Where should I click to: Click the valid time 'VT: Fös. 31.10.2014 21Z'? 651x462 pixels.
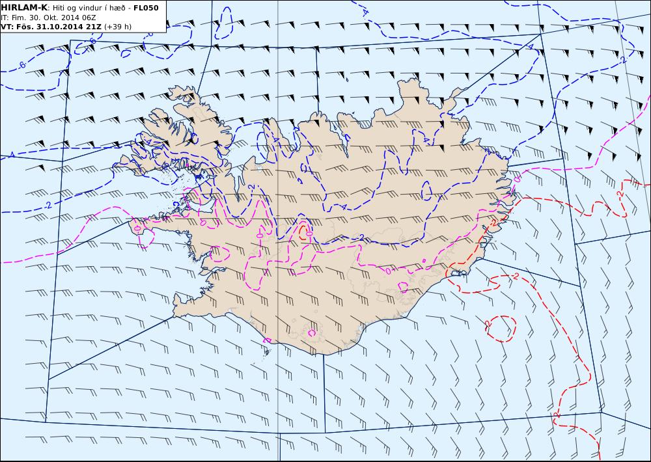(x=51, y=27)
